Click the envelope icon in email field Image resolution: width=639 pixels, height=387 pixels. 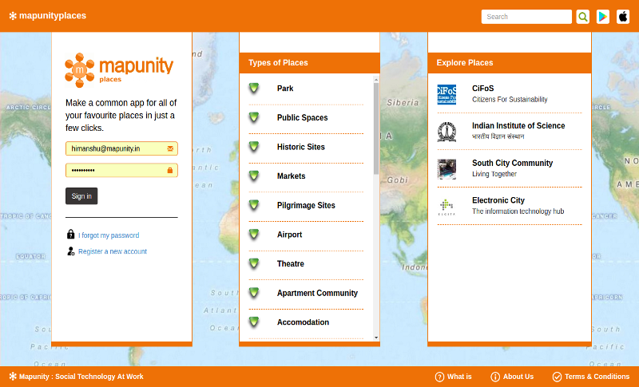tap(170, 148)
